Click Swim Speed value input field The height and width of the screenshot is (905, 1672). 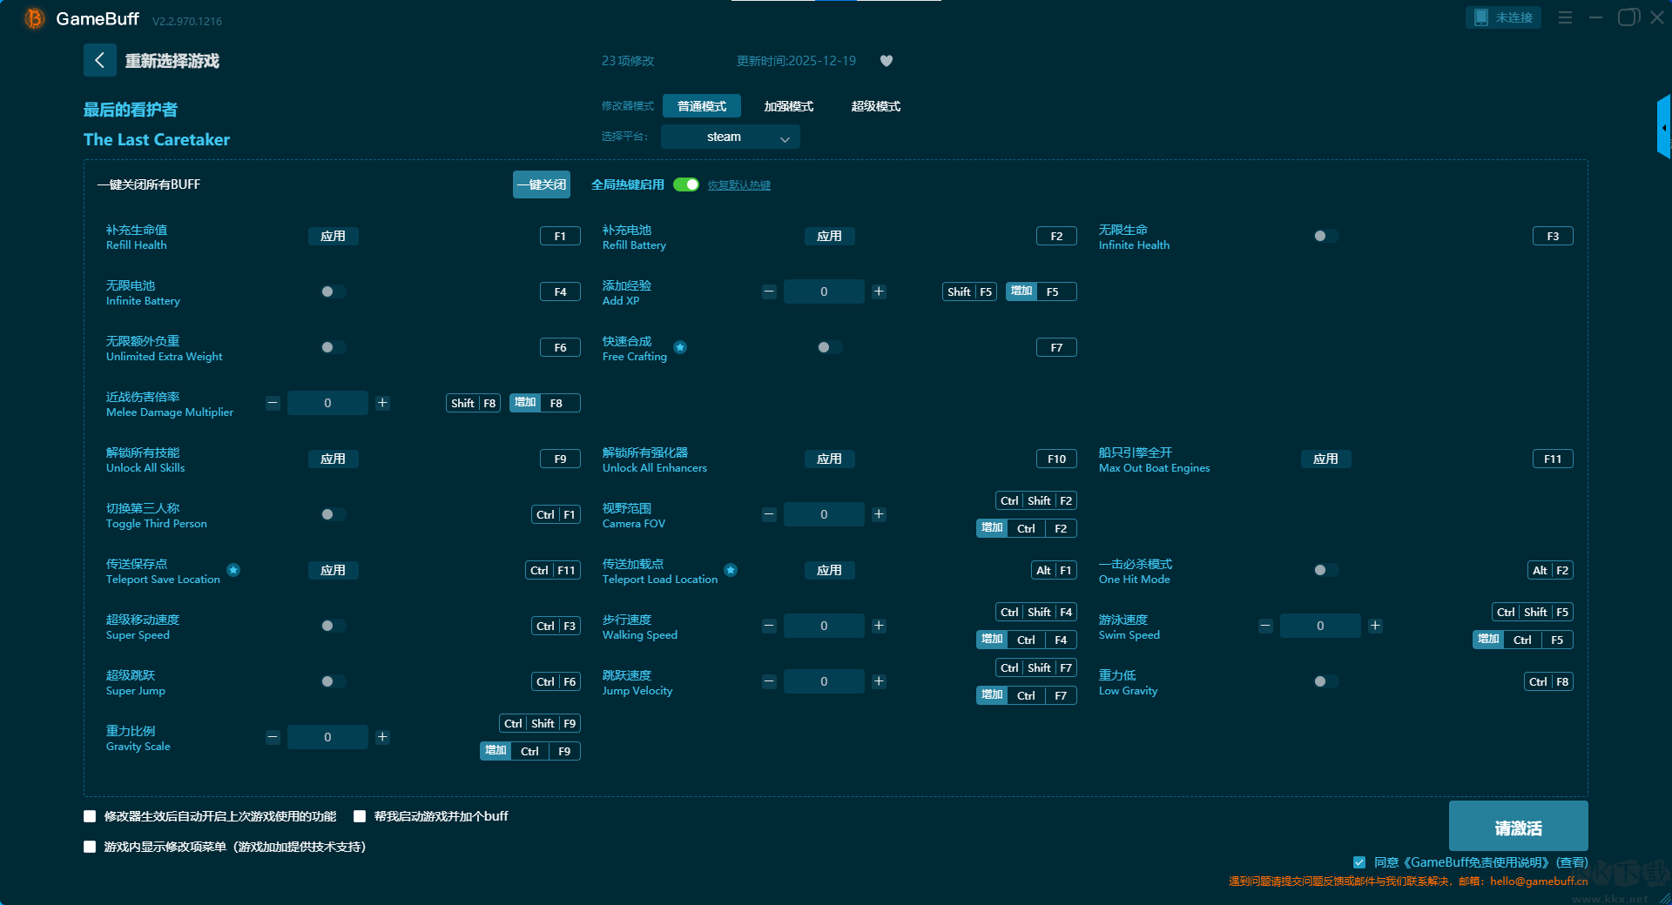[x=1320, y=626]
